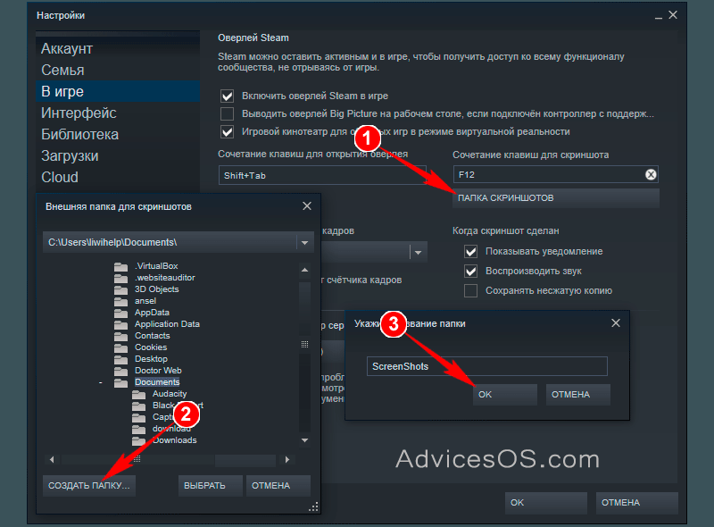
Task: Click the .websiteauditor folder icon
Action: tap(120, 278)
